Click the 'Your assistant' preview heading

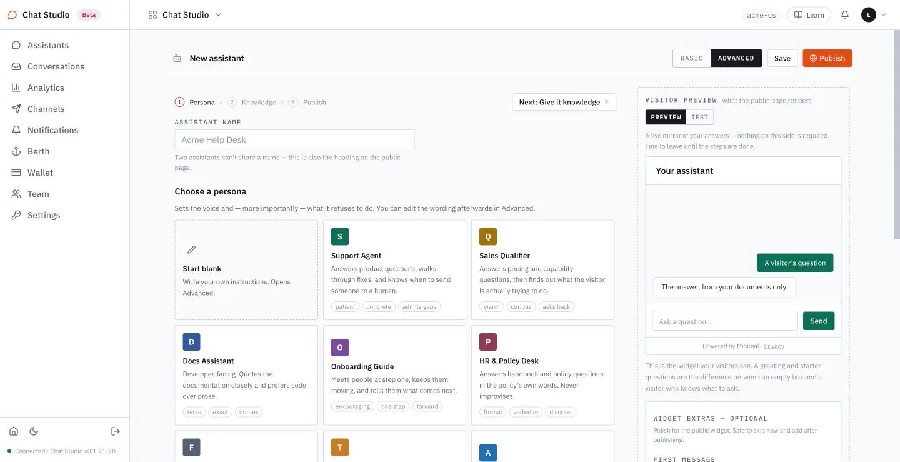click(684, 171)
